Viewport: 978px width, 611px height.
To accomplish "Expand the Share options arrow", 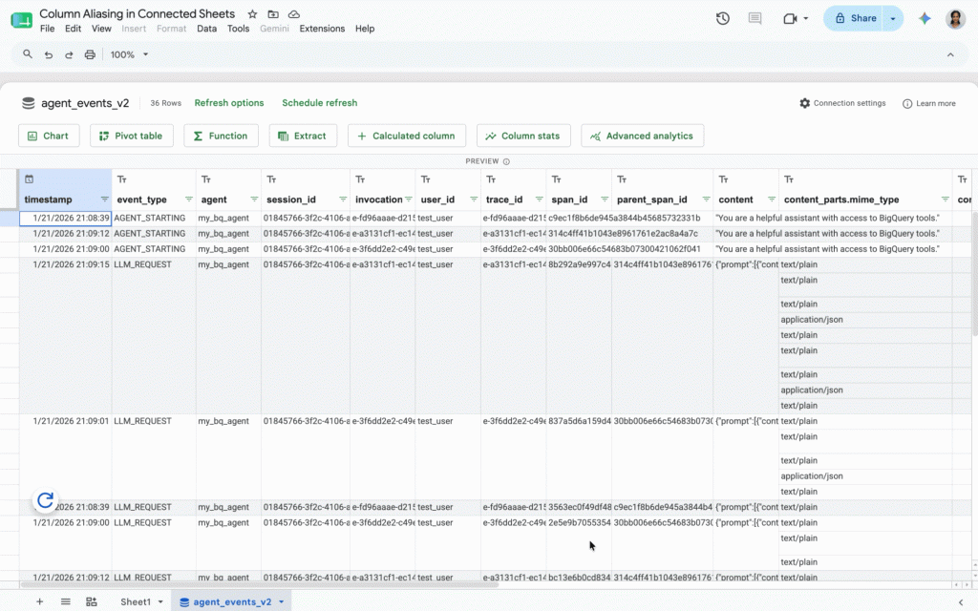I will [x=893, y=19].
